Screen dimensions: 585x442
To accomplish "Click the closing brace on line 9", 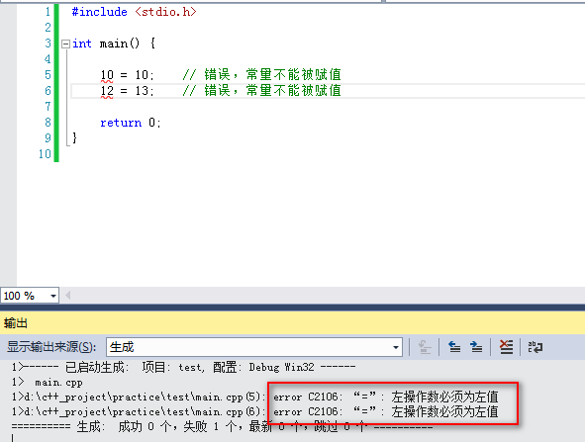I will tap(74, 137).
